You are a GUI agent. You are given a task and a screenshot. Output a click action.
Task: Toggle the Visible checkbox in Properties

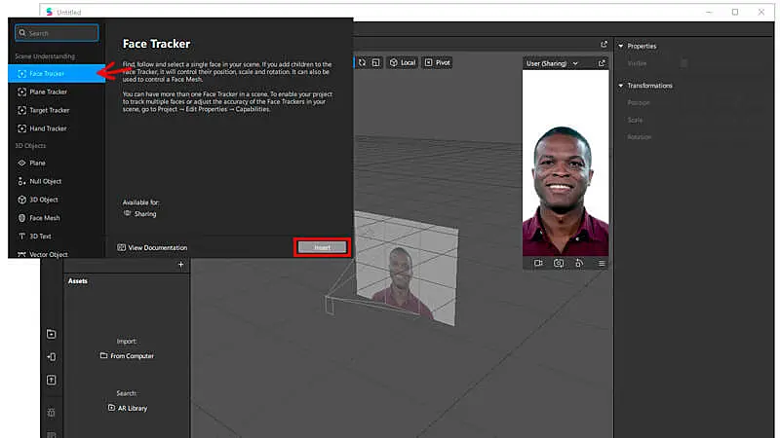coord(683,63)
